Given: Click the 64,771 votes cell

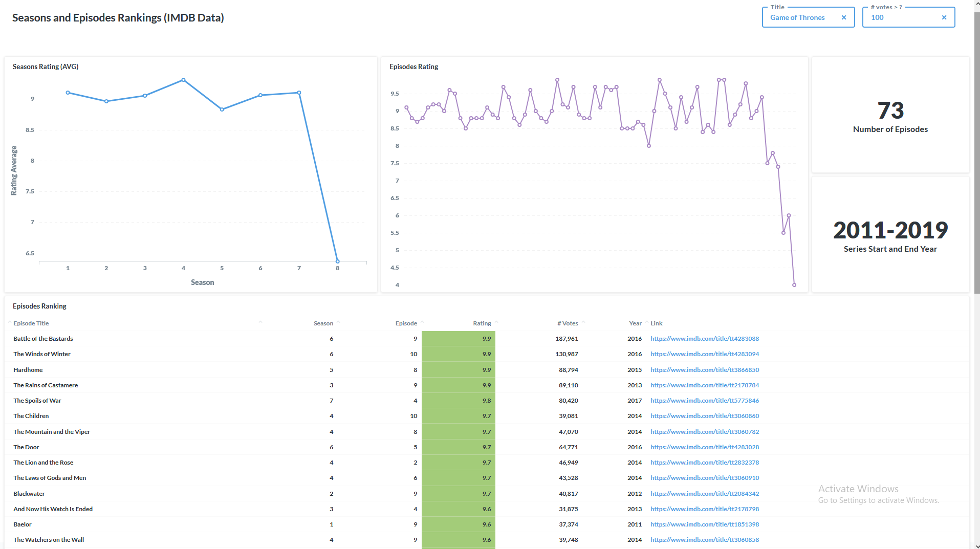Looking at the screenshot, I should pos(569,447).
